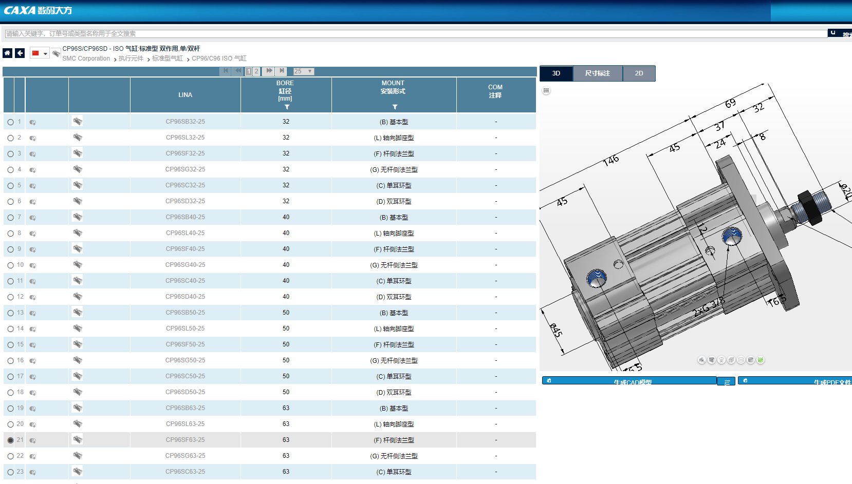Switch to the 2D tab
Screen dimensions: 852x484
click(639, 73)
